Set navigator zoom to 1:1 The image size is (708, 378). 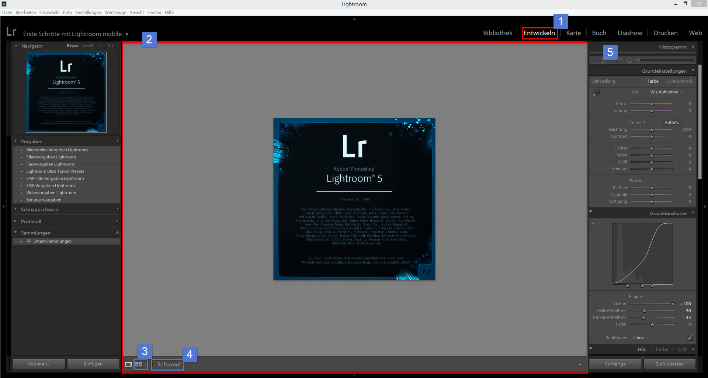(x=100, y=46)
